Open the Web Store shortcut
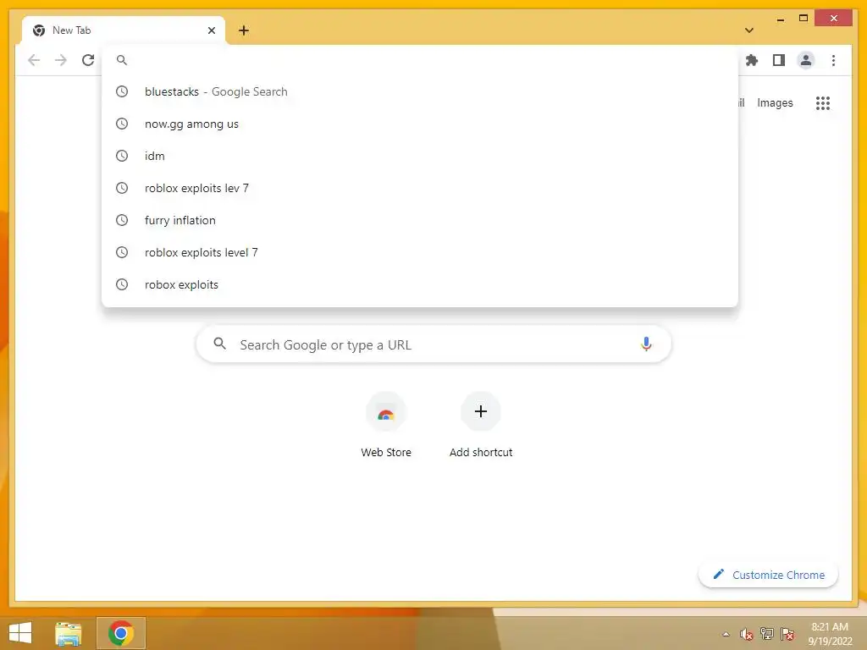867x650 pixels. click(x=386, y=425)
